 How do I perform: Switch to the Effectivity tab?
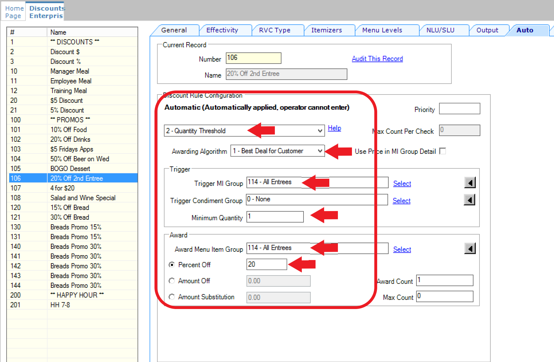222,30
